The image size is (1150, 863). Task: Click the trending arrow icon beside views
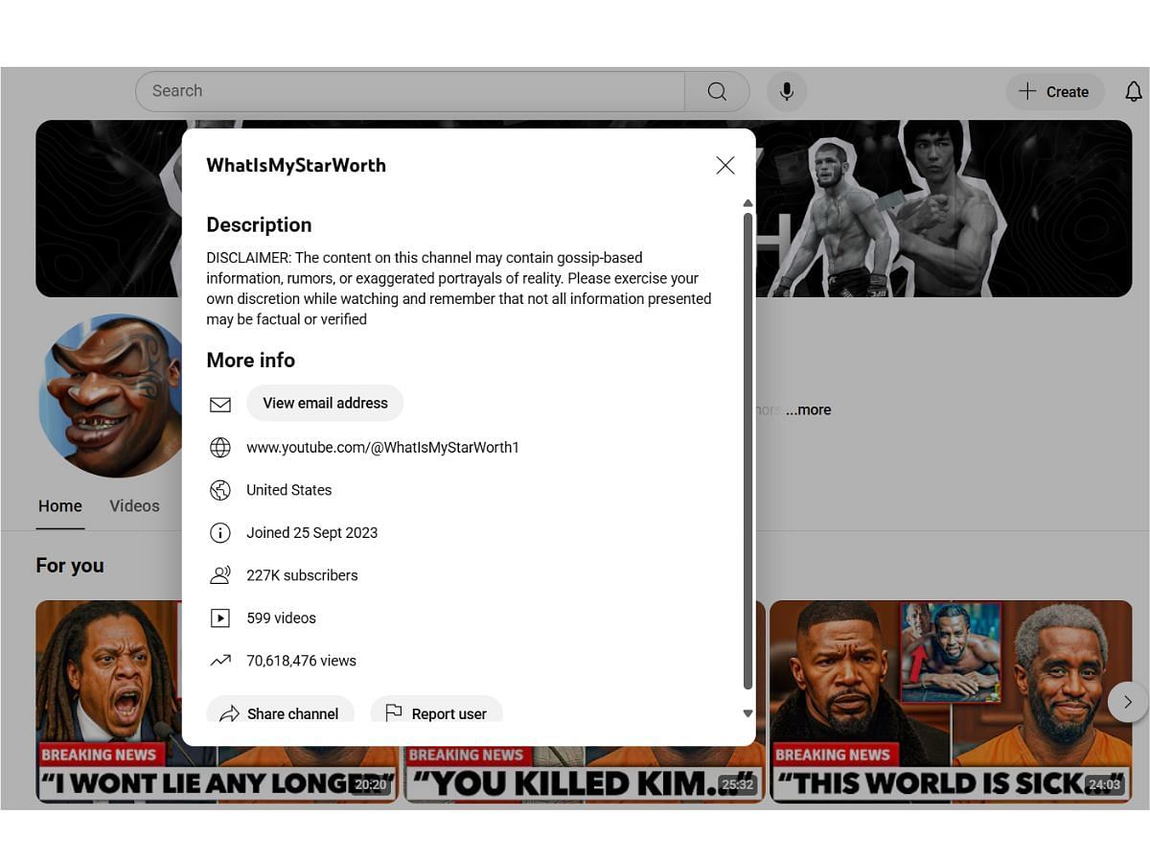coord(220,660)
